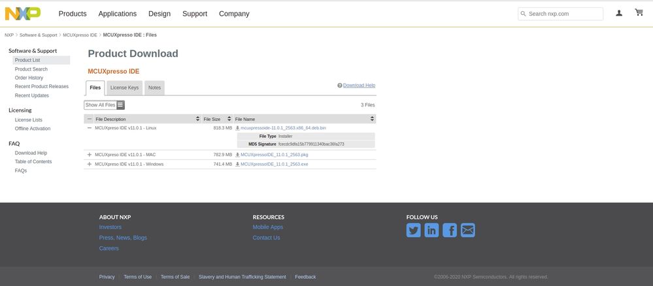
Task: Open the Support menu
Action: tap(195, 14)
